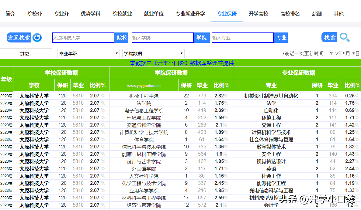Click the 计算机科学与技术学院 cell
Viewport: 361px width, 210px height.
pyautogui.click(x=144, y=133)
